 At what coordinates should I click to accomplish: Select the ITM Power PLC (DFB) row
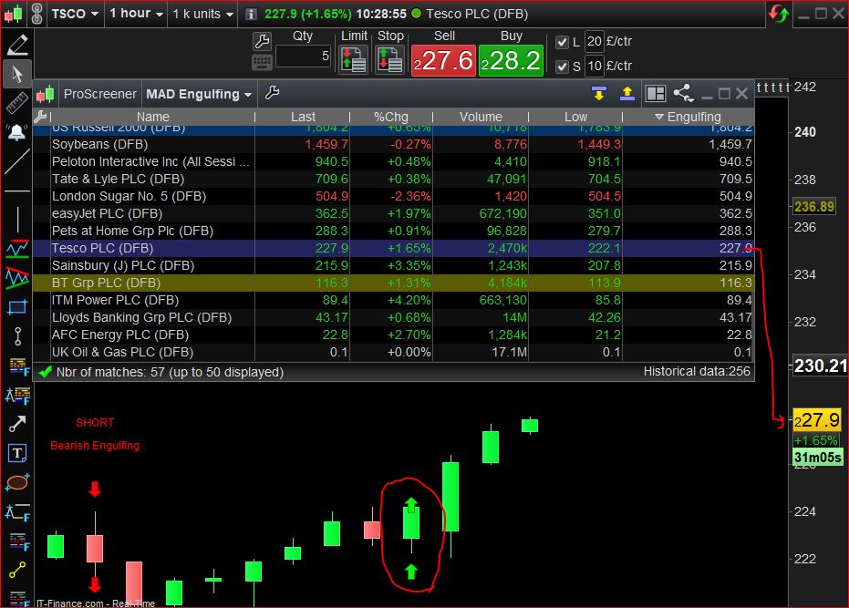(394, 300)
